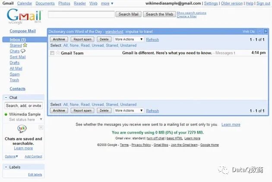272x182 pixels.
Task: Click the bottom Delete button
Action: point(104,110)
